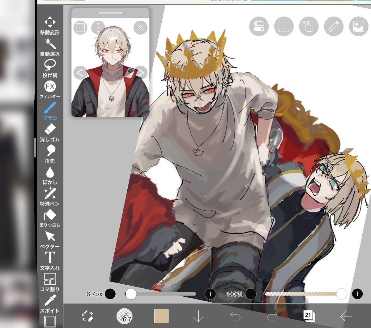Screen dimensions: 371x328
Task: Click the reference window top drag handle
Action: [110, 13]
